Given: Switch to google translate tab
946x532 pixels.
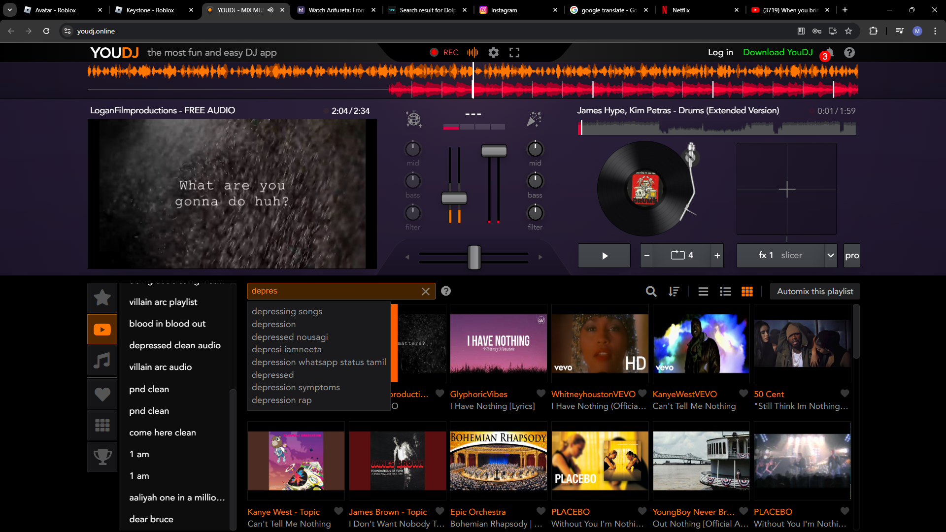Looking at the screenshot, I should 610,10.
